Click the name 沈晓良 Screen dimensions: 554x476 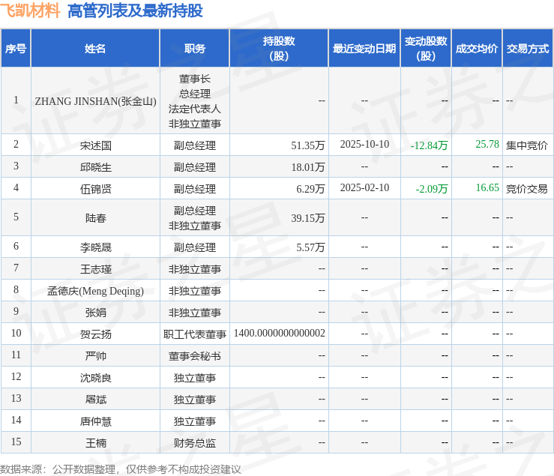[95, 378]
